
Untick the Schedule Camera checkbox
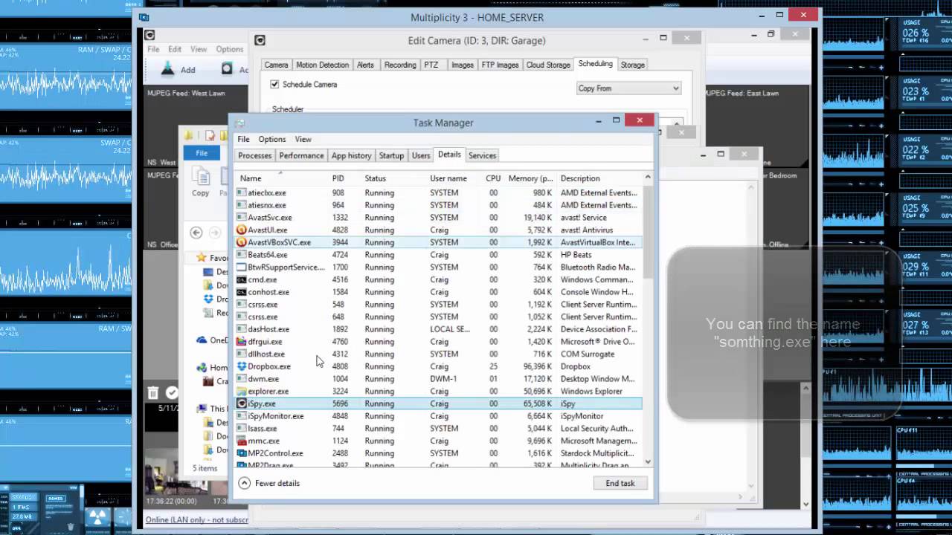(274, 85)
